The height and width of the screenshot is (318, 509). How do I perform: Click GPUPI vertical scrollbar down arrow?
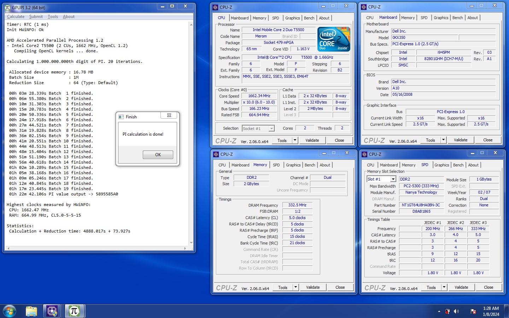[191, 243]
